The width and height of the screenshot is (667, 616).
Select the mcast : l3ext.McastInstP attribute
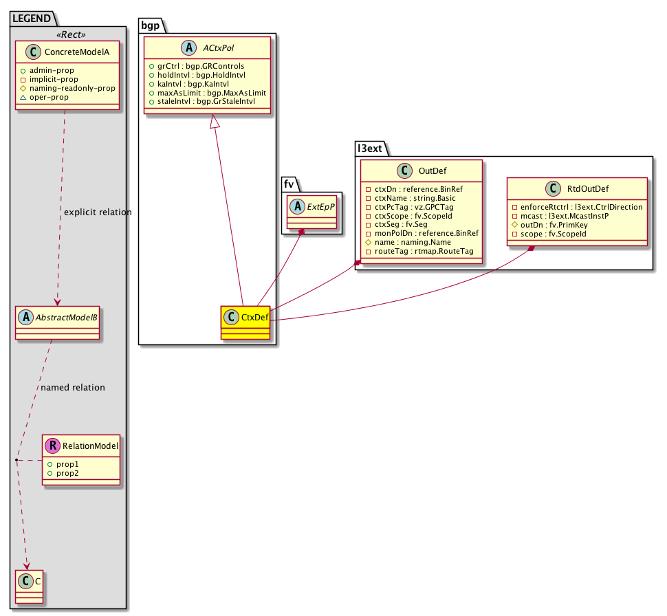click(x=560, y=216)
